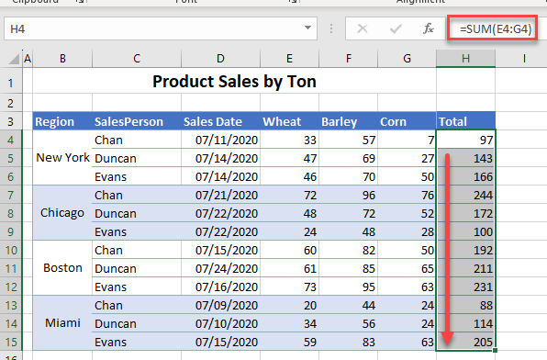Click Total cell showing 205
The image size is (547, 360).
click(465, 342)
